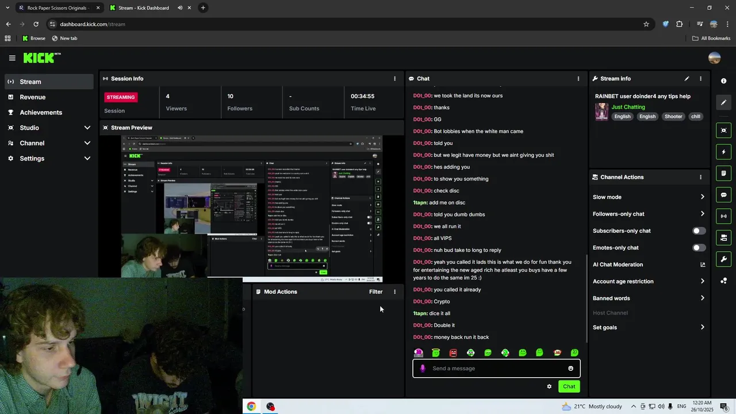Open Set goals settings
Screen dimensions: 736x414
(x=649, y=327)
